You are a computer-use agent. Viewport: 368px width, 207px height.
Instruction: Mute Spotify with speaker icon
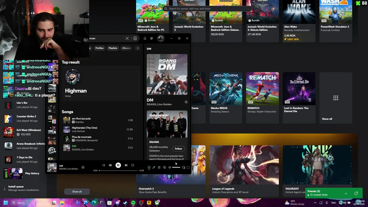170,167
